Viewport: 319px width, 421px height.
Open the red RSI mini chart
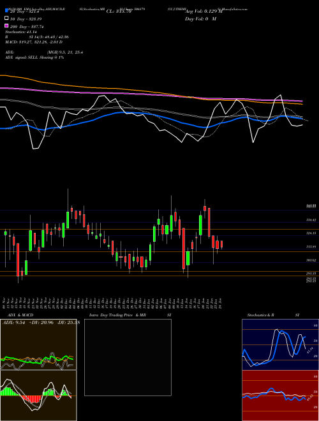280,395
